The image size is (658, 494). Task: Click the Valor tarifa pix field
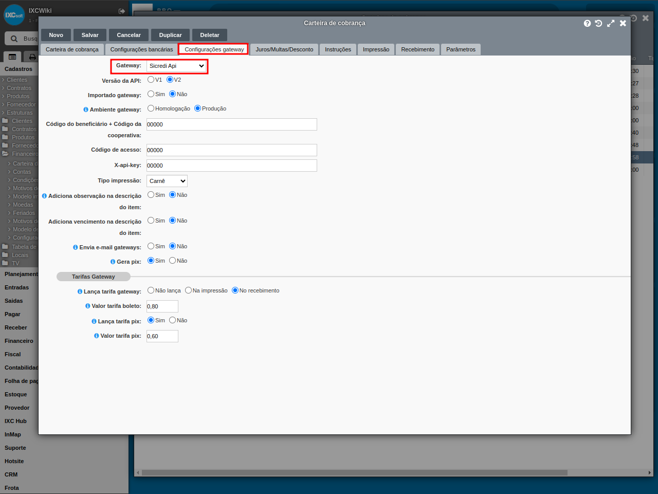pyautogui.click(x=162, y=336)
